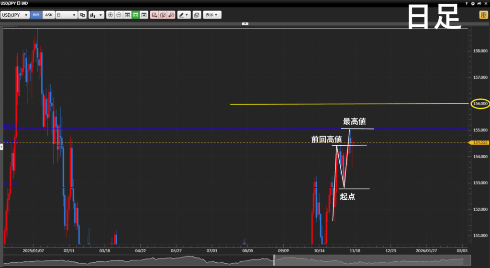The height and width of the screenshot is (268, 490).
Task: Switch price display to ASK
Action: [49, 15]
